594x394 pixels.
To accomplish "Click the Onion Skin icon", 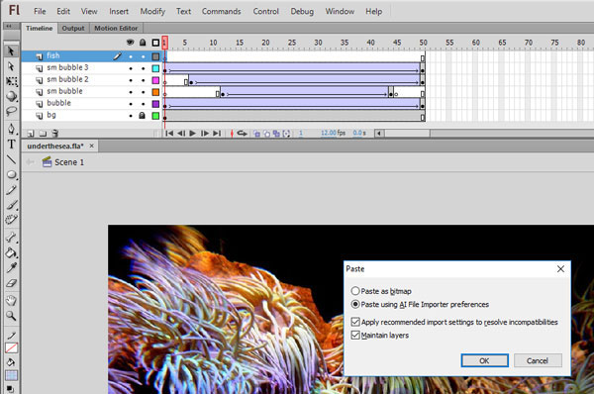I will (x=256, y=134).
